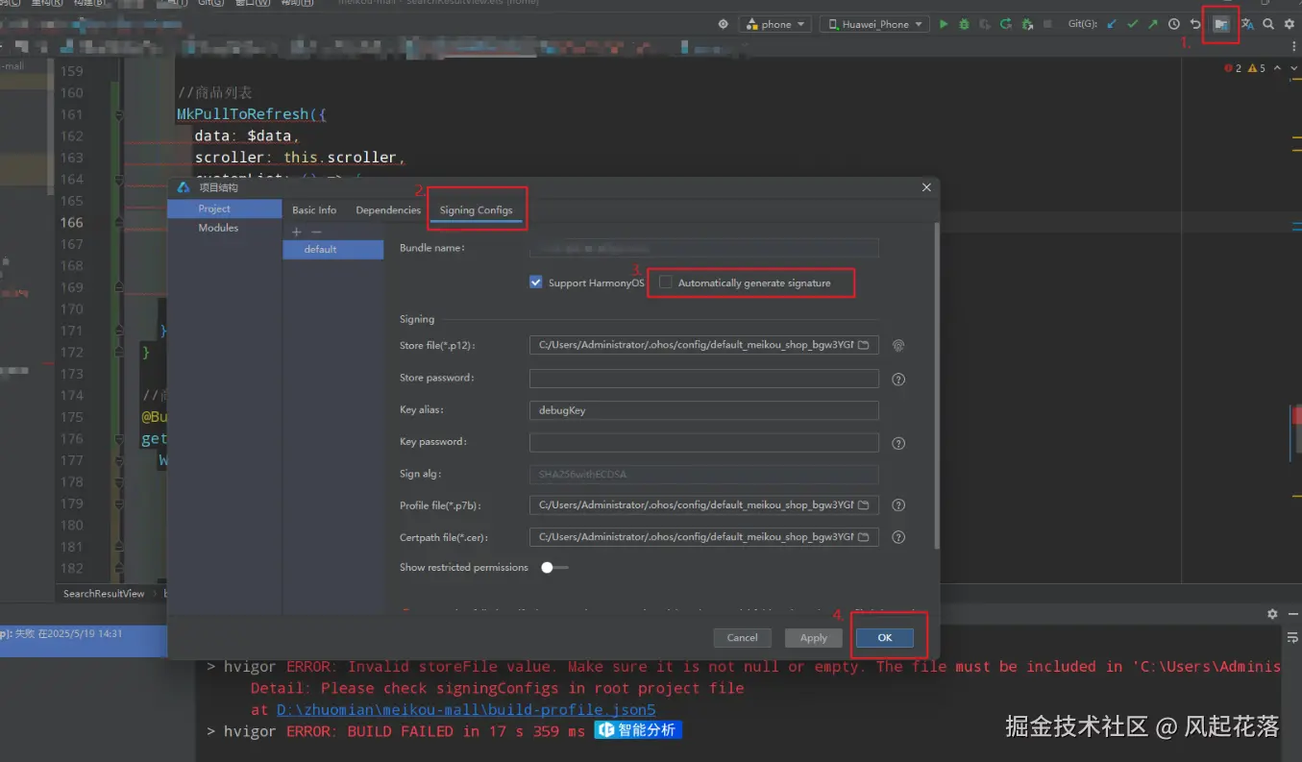
Task: Select Project in dialog sidebar
Action: [224, 209]
